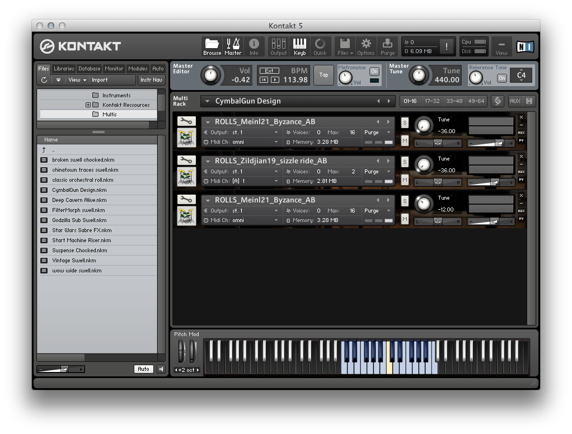This screenshot has width=572, height=434.
Task: Open browser eject arrow dropdown
Action: point(58,80)
